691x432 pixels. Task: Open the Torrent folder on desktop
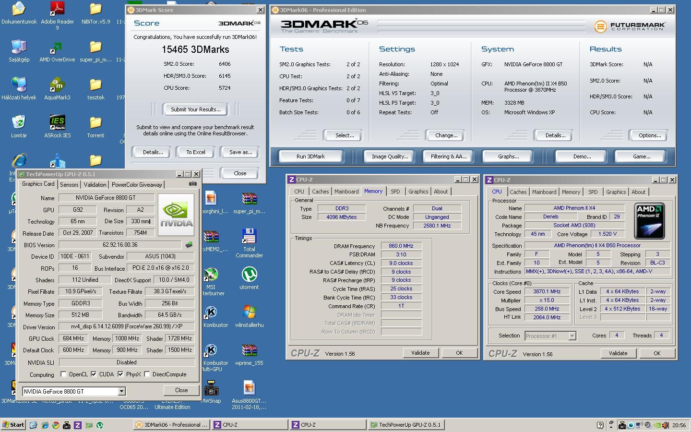(95, 127)
